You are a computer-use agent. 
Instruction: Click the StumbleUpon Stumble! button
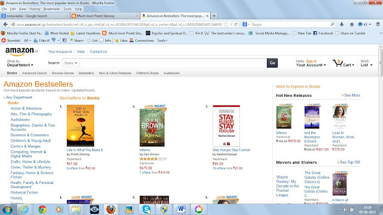(x=11, y=41)
